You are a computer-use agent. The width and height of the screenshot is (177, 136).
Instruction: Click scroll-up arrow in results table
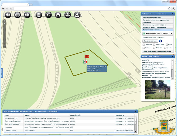pos(136,118)
